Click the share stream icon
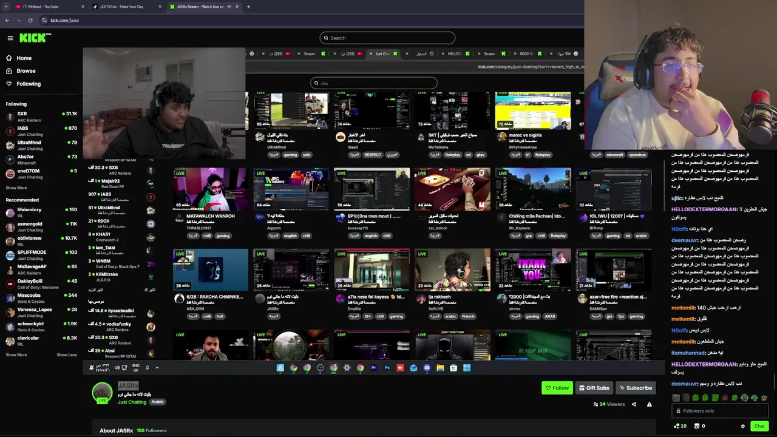This screenshot has height=437, width=777. [634, 404]
